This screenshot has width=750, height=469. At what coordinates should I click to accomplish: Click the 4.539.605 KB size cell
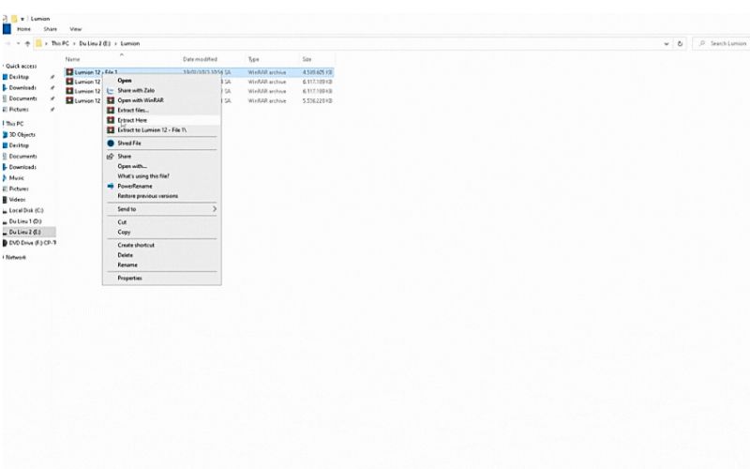317,72
